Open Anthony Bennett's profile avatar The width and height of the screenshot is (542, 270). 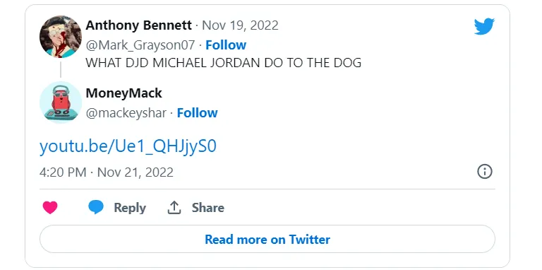[x=61, y=37]
